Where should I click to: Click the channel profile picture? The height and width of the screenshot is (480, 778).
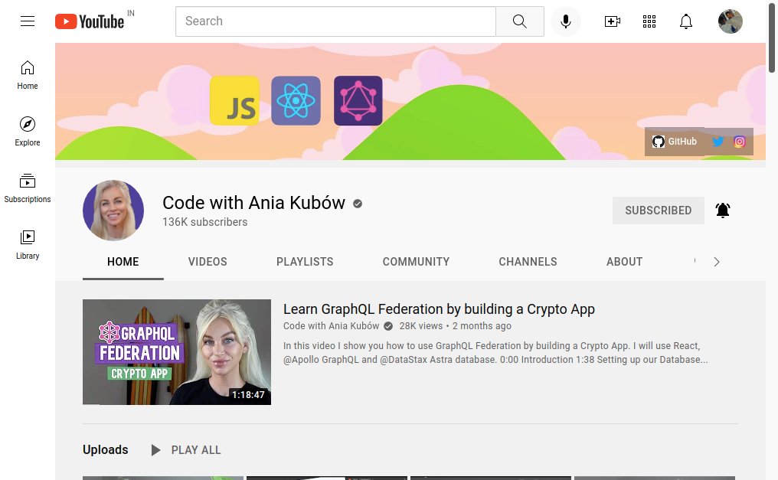click(113, 211)
